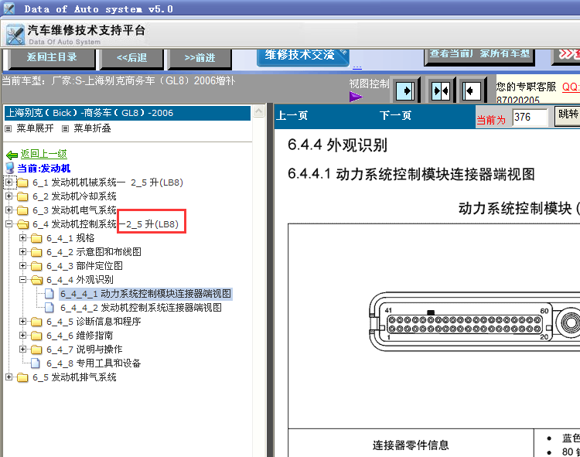Viewport: 580px width, 457px height.
Task: Expand 6_4_1 规格 node
Action: pyautogui.click(x=23, y=237)
